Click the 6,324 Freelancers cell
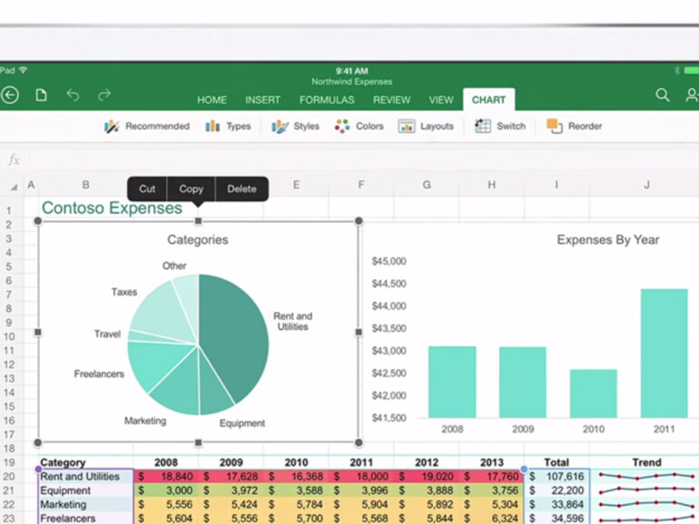Viewport: 699px width, 524px height. (x=492, y=519)
